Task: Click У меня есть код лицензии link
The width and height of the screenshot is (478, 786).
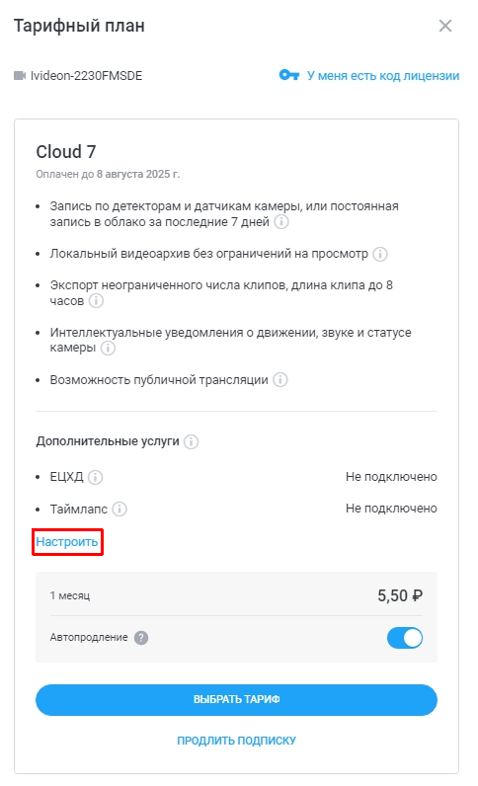Action: coord(383,76)
